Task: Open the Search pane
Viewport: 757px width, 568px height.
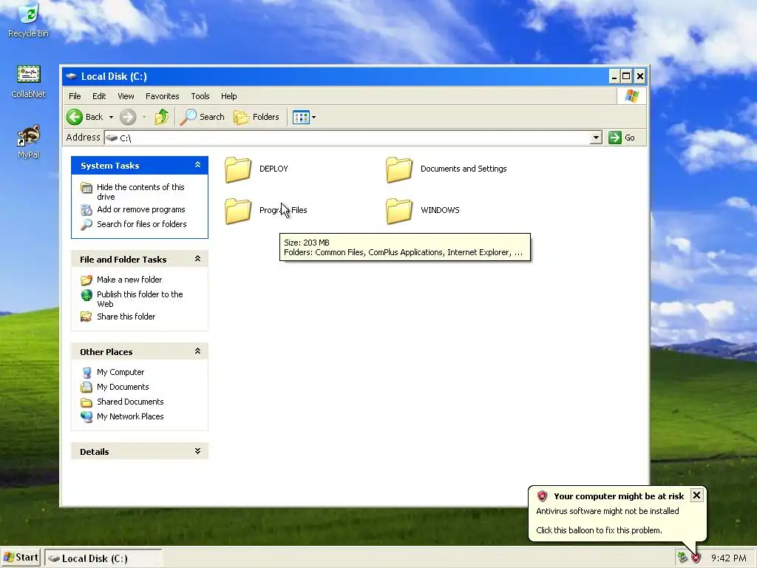Action: (202, 117)
